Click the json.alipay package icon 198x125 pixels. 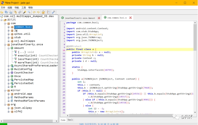[x=12, y=108]
